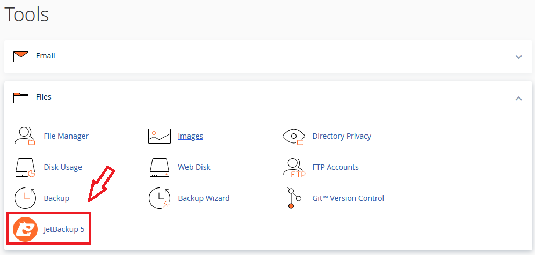Open the Images link
Viewport: 535px width, 255px height.
point(190,136)
